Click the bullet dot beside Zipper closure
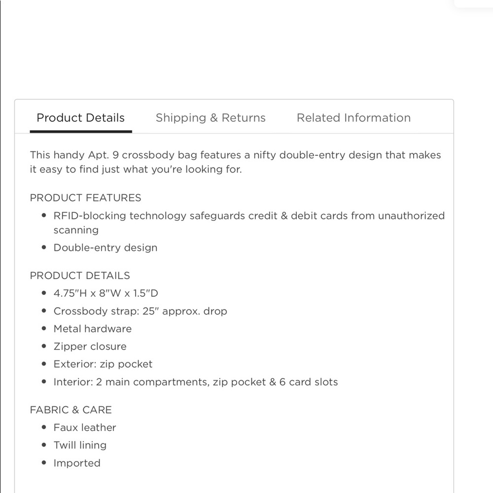 point(44,347)
